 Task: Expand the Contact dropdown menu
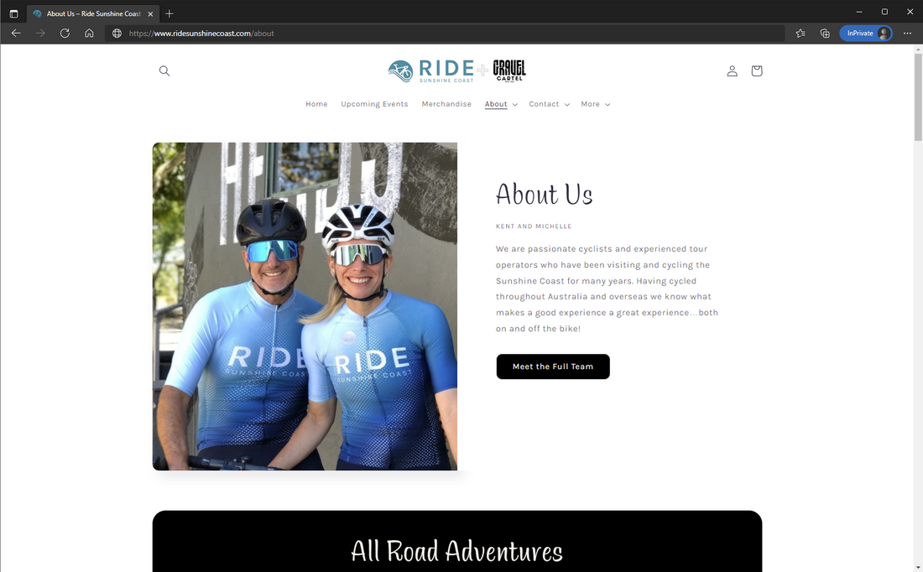(x=550, y=104)
